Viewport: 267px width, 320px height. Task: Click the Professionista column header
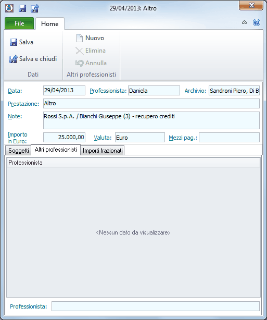(133, 163)
